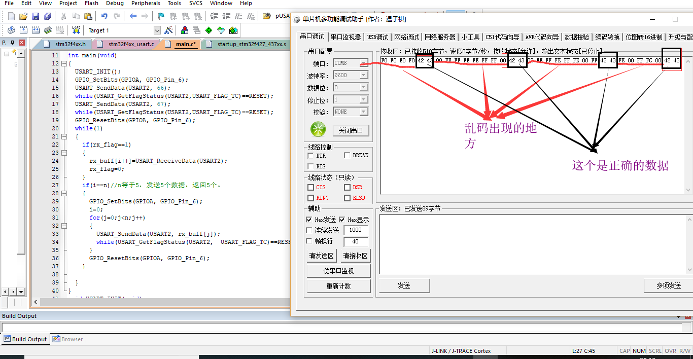Collapse the for-loop fold at line 32
Screen dimensions: 693x359
tap(64, 226)
